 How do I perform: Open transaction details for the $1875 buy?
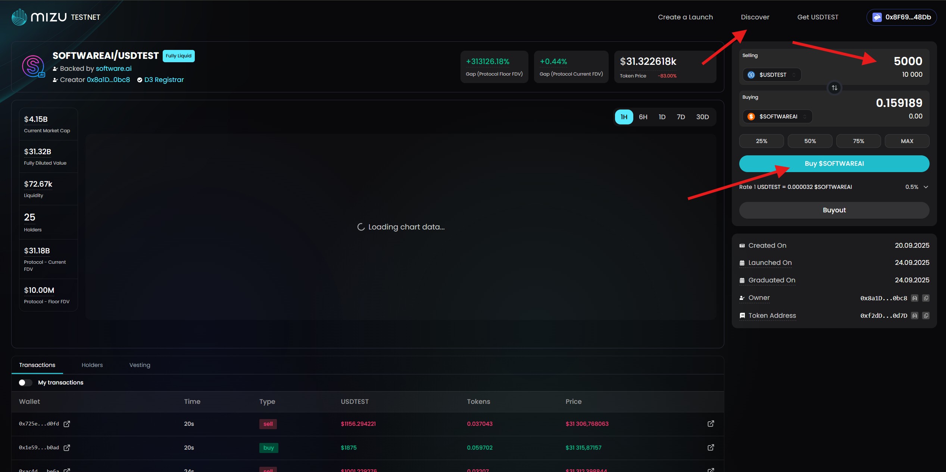(711, 447)
